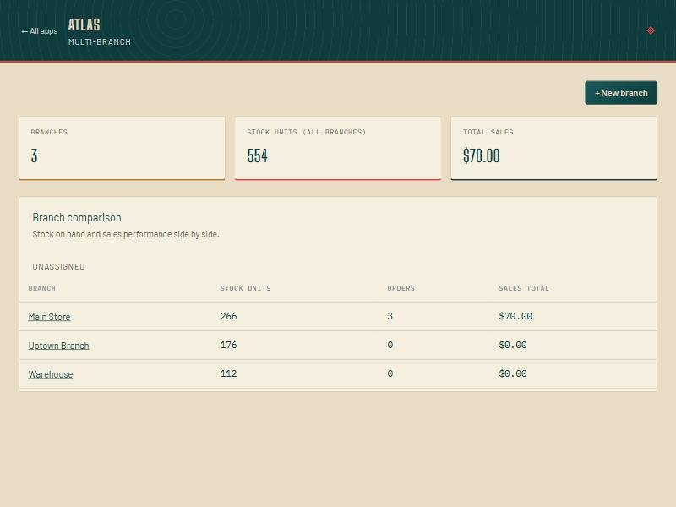
Task: Go back via All apps link
Action: tap(39, 31)
